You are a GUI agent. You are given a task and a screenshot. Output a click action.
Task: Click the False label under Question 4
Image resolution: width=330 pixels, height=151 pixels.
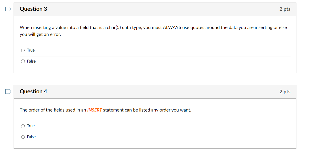pos(32,137)
